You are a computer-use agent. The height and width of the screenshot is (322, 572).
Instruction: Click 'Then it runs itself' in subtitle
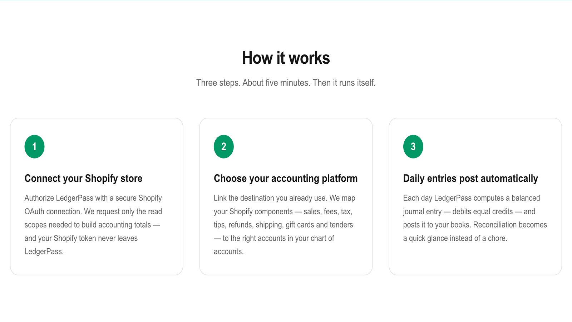pos(344,83)
